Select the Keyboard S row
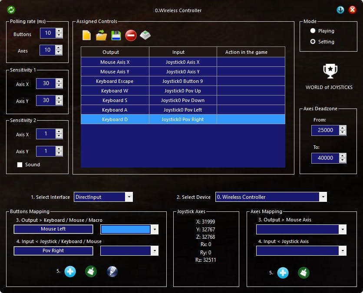Viewport: 363px width, 293px height. (183, 100)
